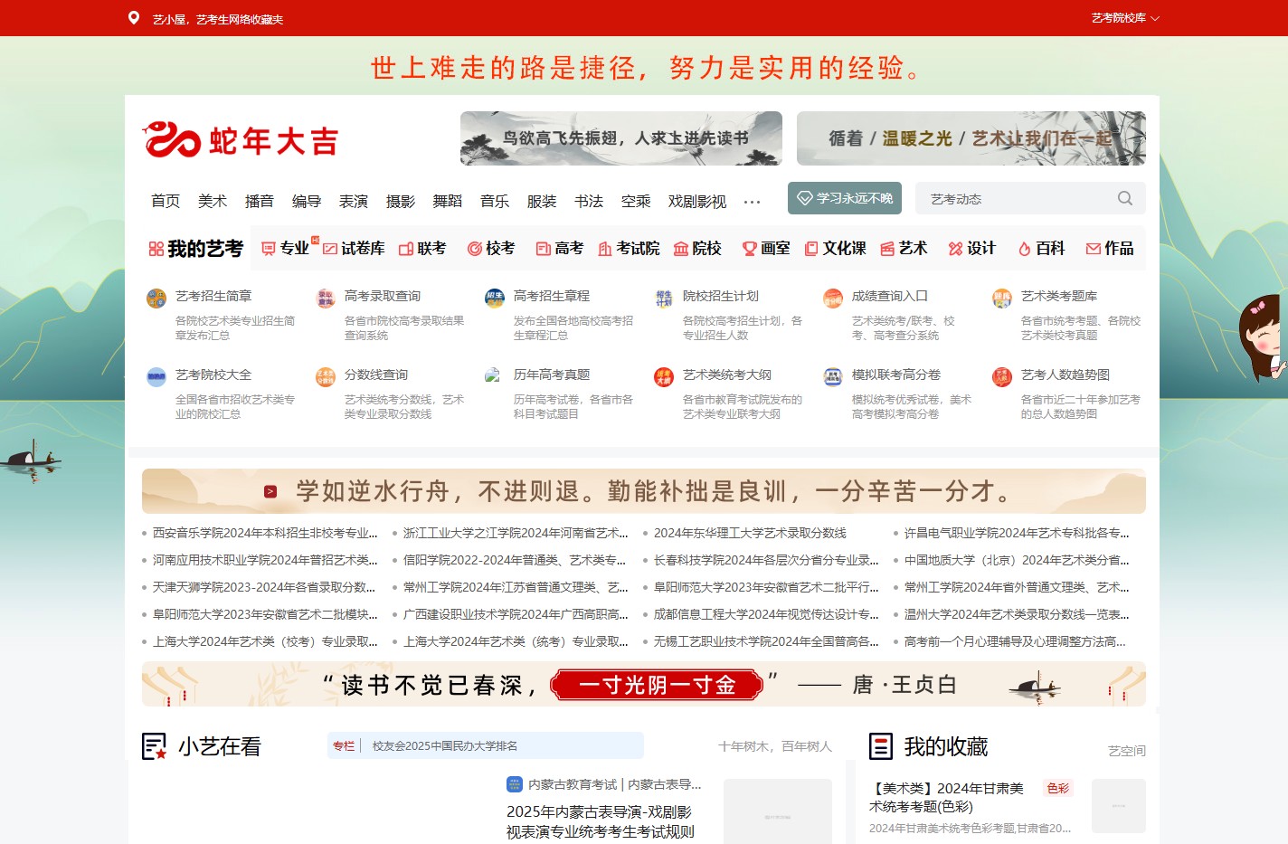
Task: Click the 艺考院校大全 icon
Action: tap(156, 377)
